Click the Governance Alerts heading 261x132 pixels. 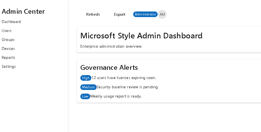[109, 68]
